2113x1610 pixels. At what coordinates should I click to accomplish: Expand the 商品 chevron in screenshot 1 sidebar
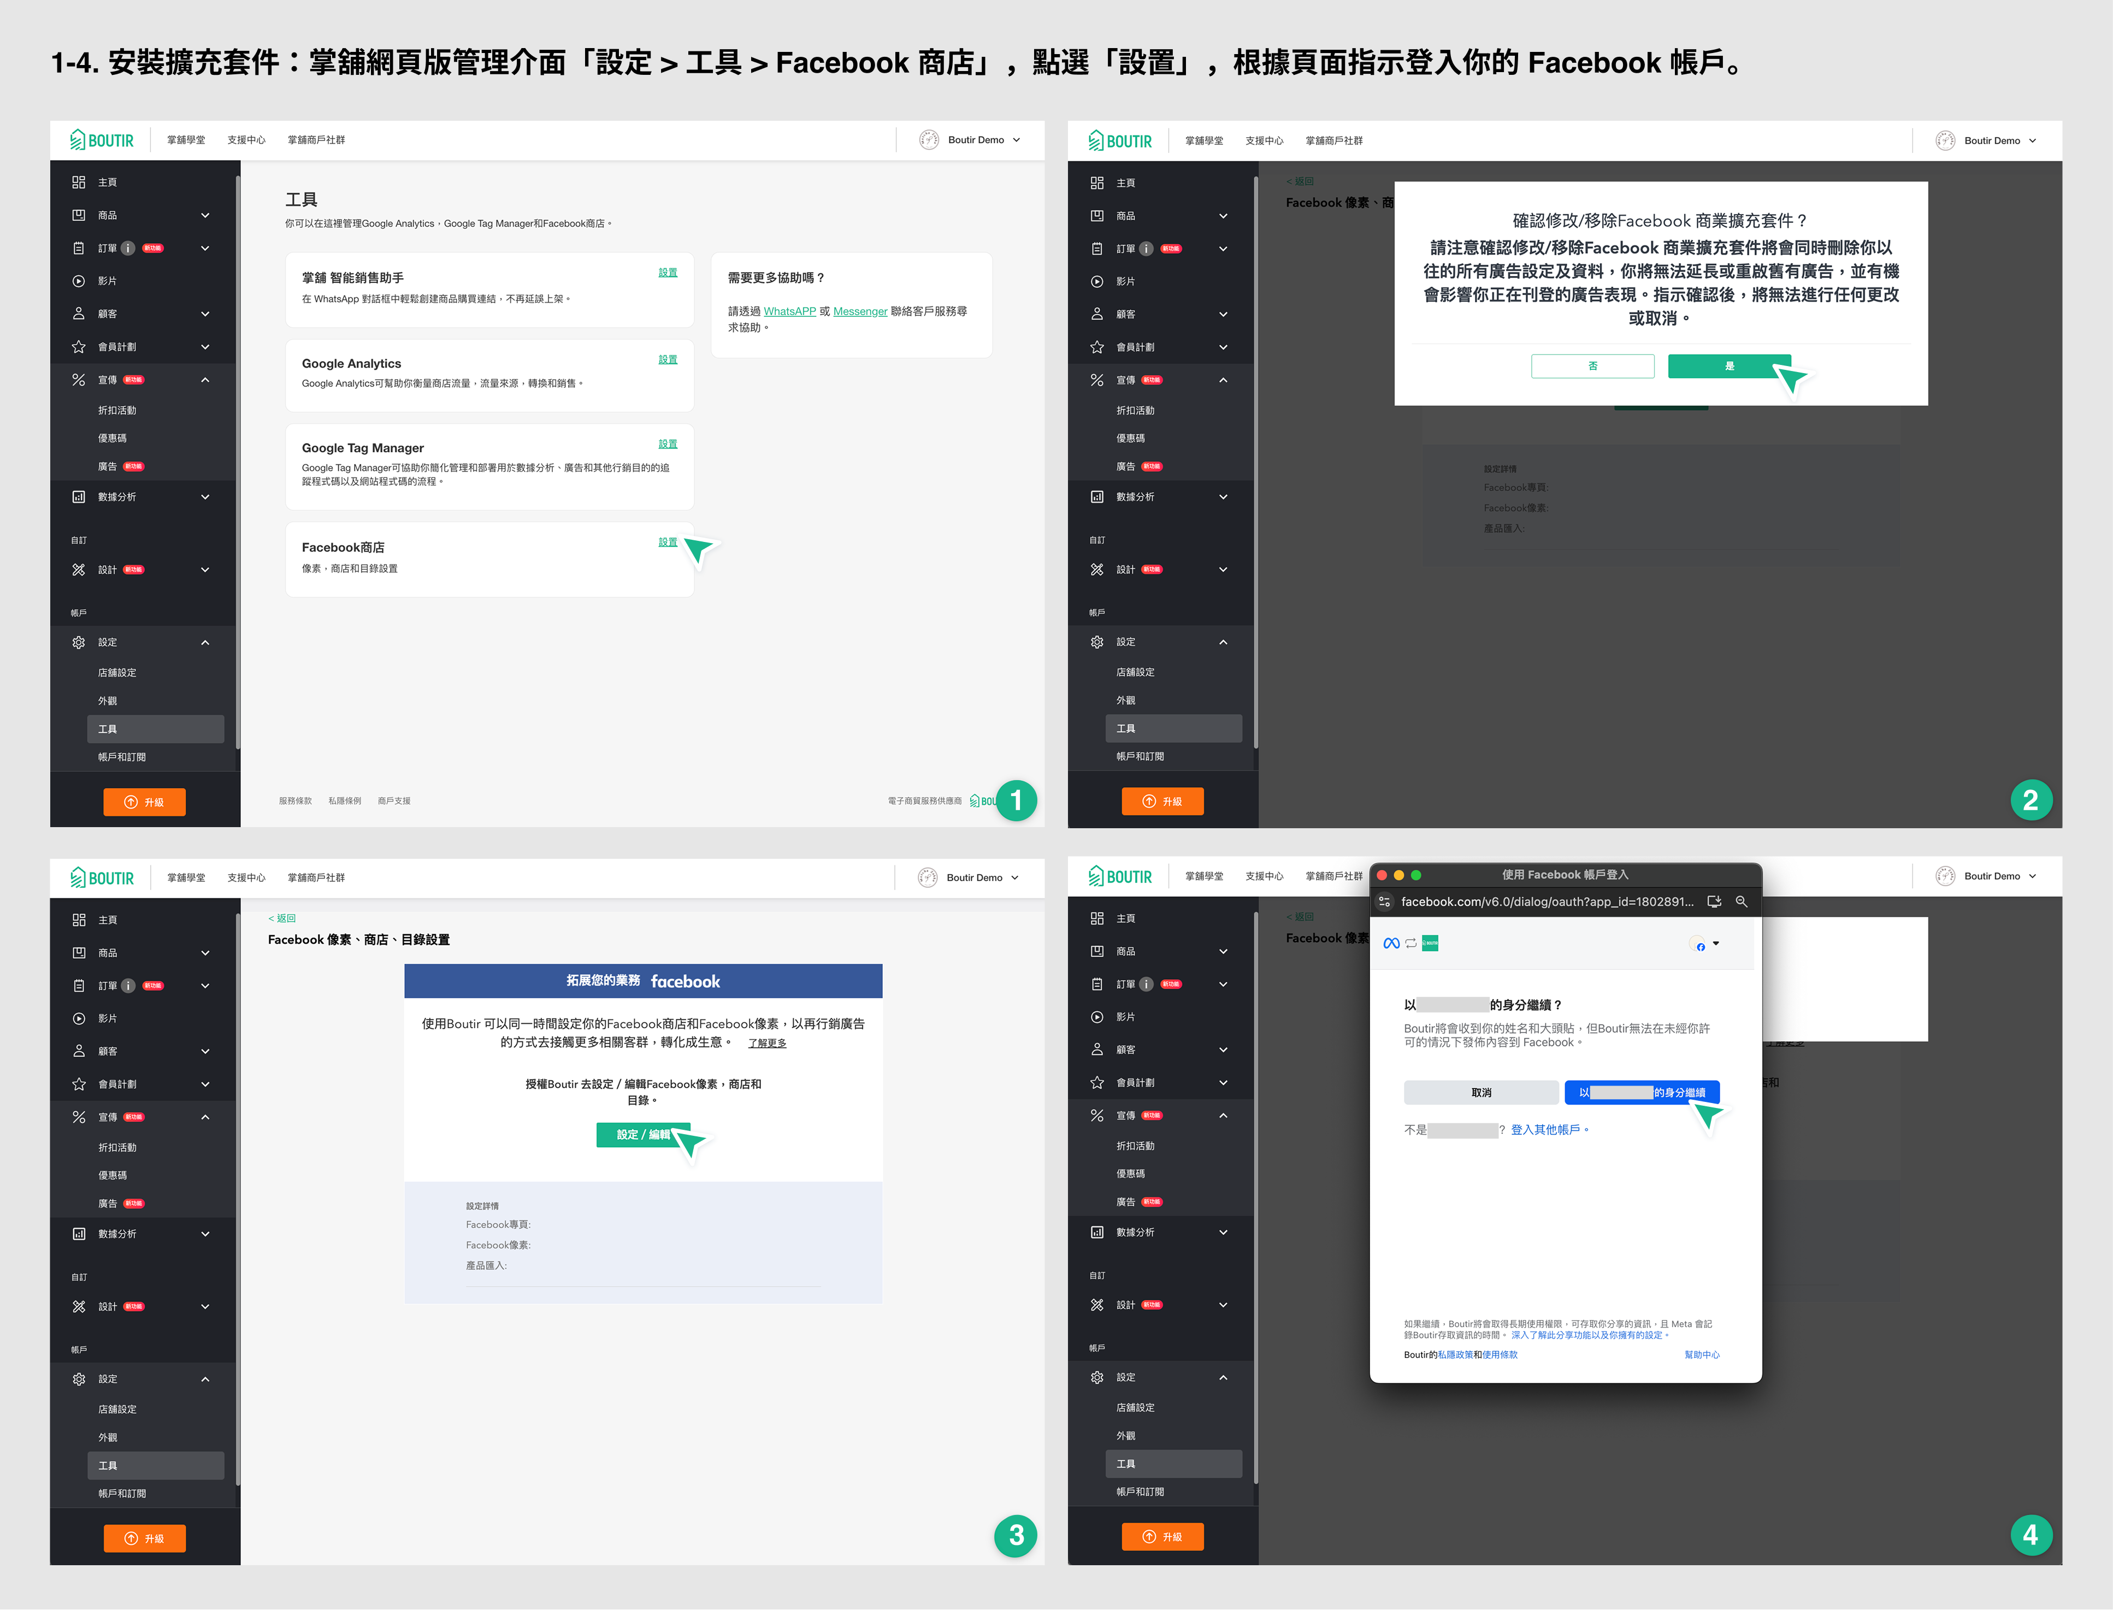(205, 216)
